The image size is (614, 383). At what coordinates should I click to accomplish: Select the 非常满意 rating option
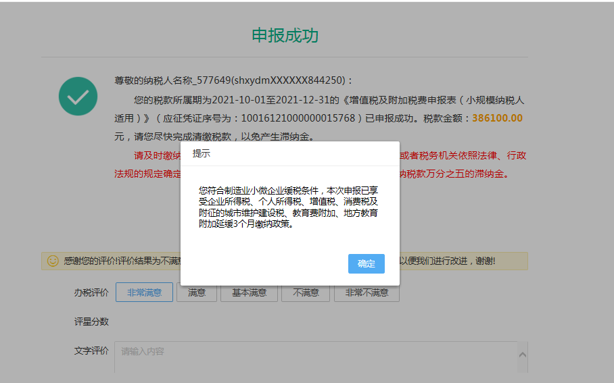[x=144, y=292]
